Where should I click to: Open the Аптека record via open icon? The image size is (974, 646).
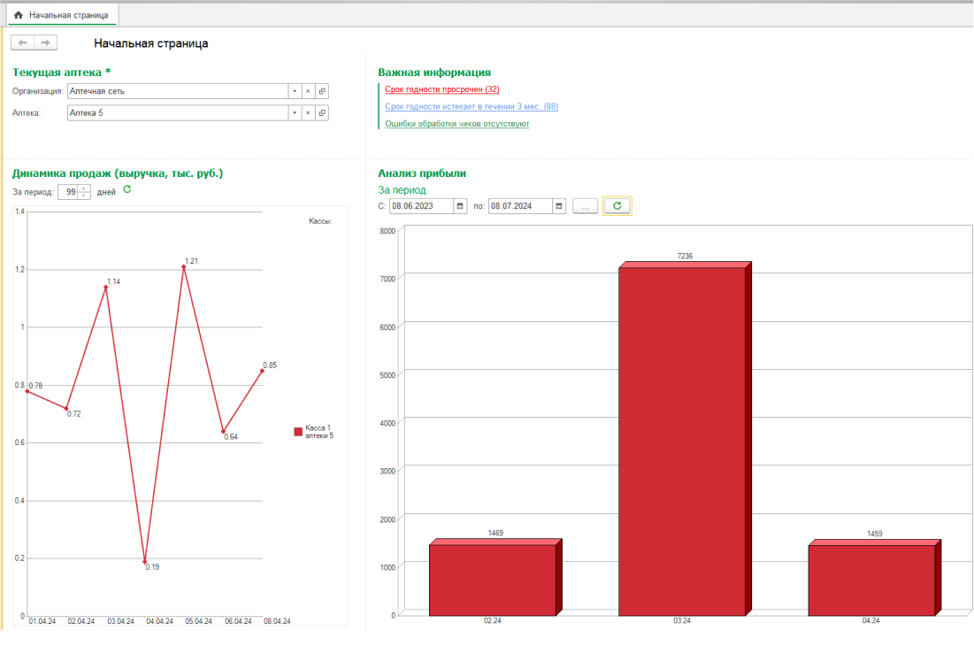tap(322, 113)
